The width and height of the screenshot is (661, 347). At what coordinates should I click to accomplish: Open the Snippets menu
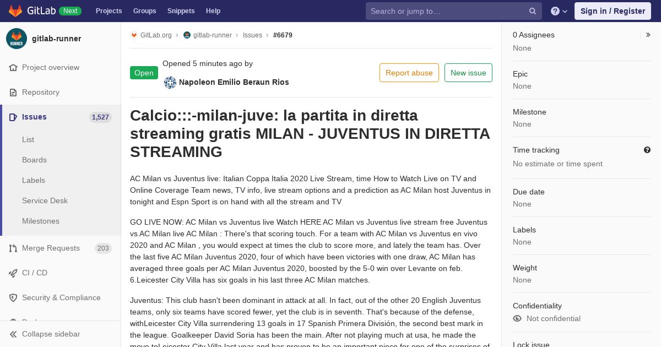click(x=181, y=11)
